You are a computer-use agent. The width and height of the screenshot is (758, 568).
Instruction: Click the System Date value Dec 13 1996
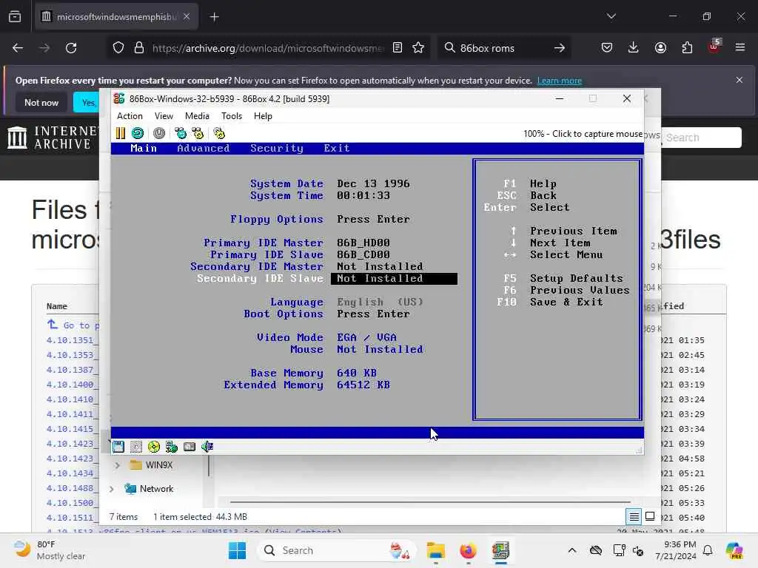pos(373,183)
